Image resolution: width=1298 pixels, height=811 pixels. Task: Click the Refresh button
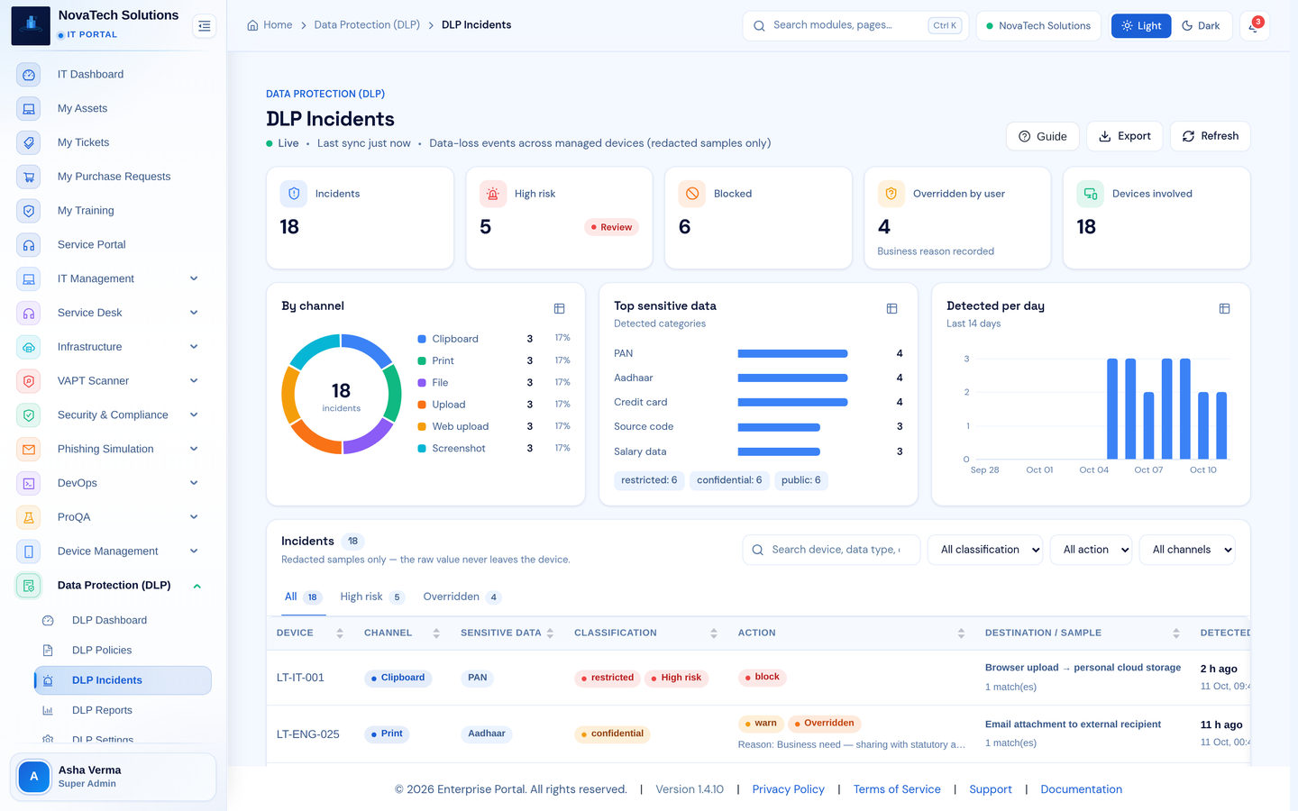pyautogui.click(x=1211, y=136)
